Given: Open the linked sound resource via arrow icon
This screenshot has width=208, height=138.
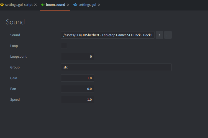Looking at the screenshot, I should click(159, 35).
